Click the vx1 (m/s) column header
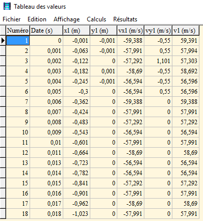This screenshot has height=221, width=203. (x=131, y=31)
